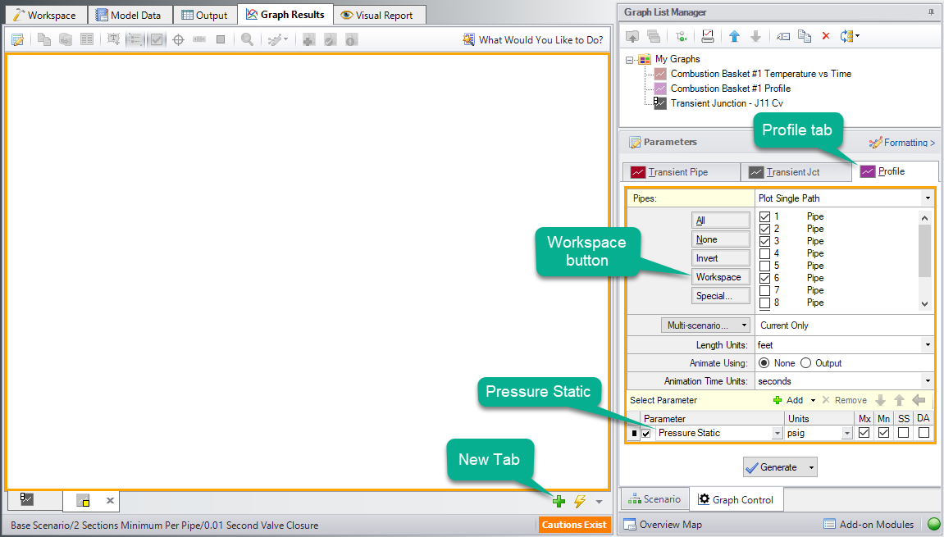This screenshot has height=537, width=944.
Task: Click the pipe list vertical scrollbar
Action: 925,254
